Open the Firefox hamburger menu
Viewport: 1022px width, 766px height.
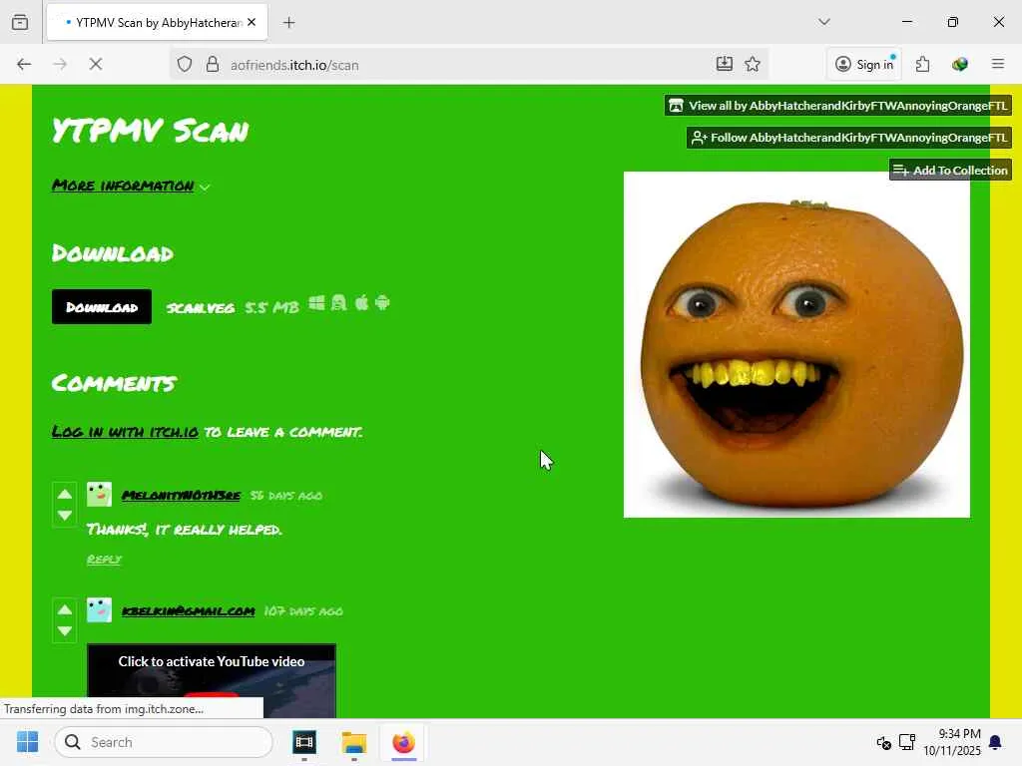[998, 64]
